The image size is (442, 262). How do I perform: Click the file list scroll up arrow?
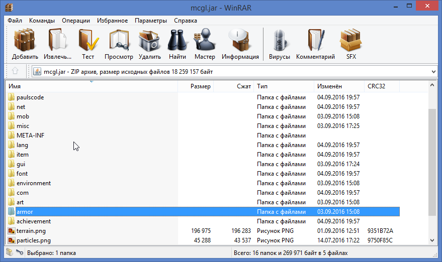click(432, 85)
